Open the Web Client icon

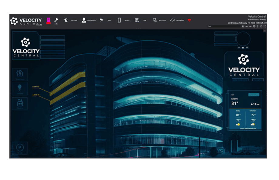pos(155,20)
